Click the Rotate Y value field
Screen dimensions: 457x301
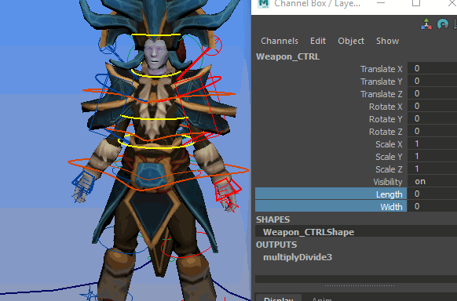(x=432, y=118)
